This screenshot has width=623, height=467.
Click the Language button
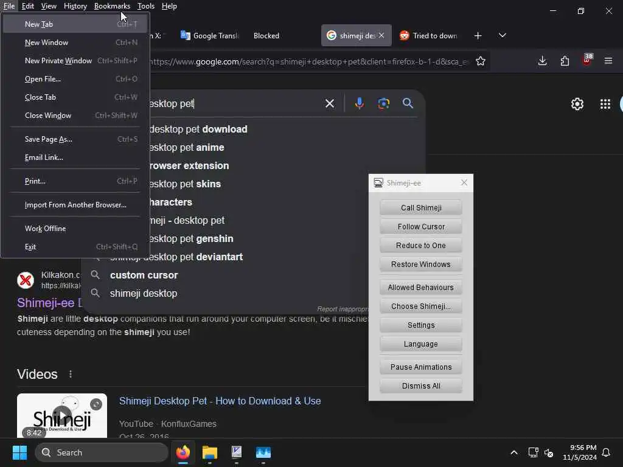pos(421,344)
